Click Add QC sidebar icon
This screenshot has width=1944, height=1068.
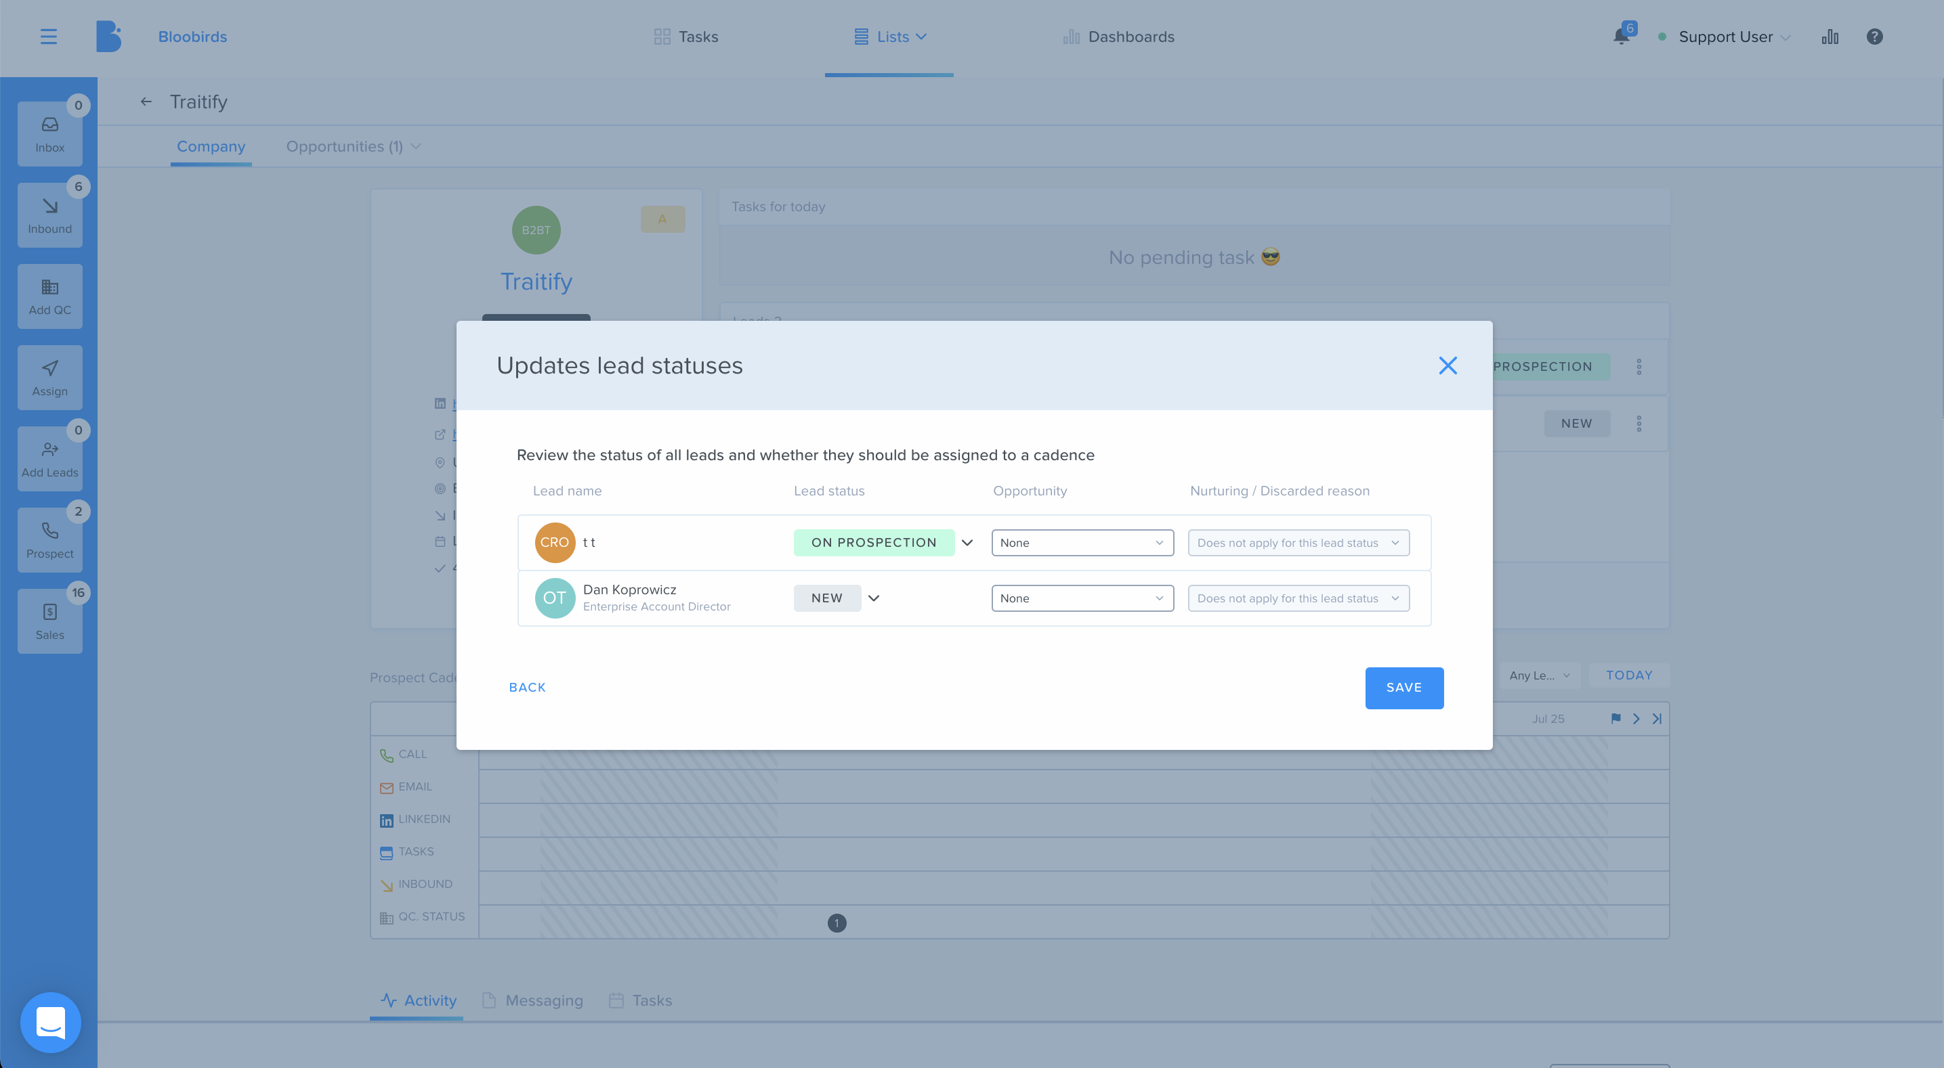click(x=50, y=296)
